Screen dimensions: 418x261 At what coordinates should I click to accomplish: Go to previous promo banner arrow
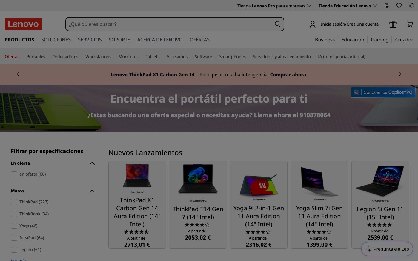pos(18,74)
